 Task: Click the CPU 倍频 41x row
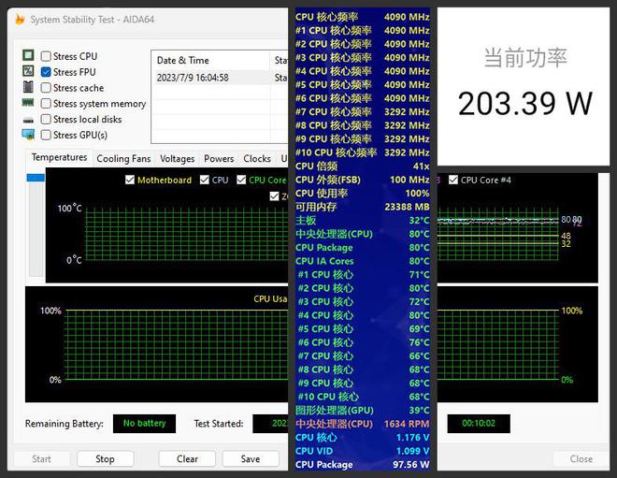(362, 167)
